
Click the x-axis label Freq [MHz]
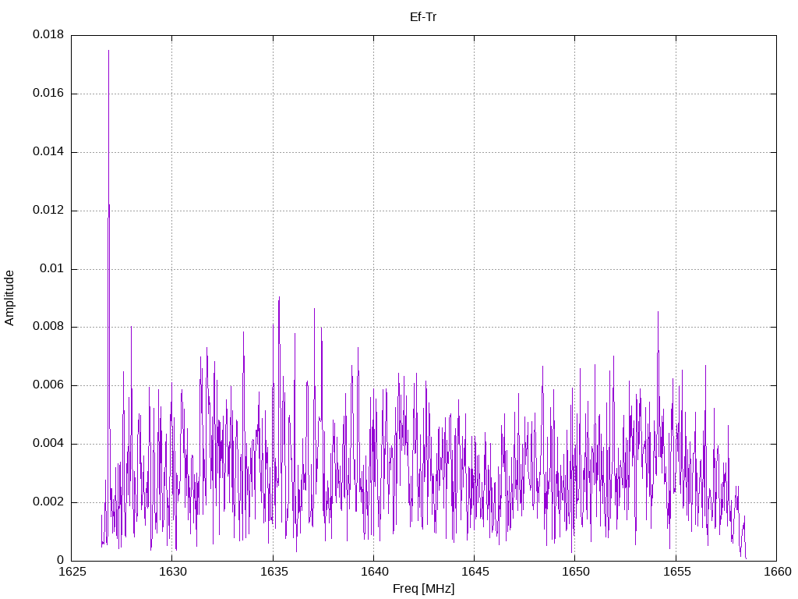coord(423,589)
